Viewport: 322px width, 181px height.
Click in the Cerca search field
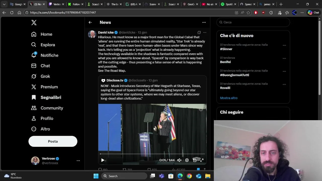click(x=253, y=22)
